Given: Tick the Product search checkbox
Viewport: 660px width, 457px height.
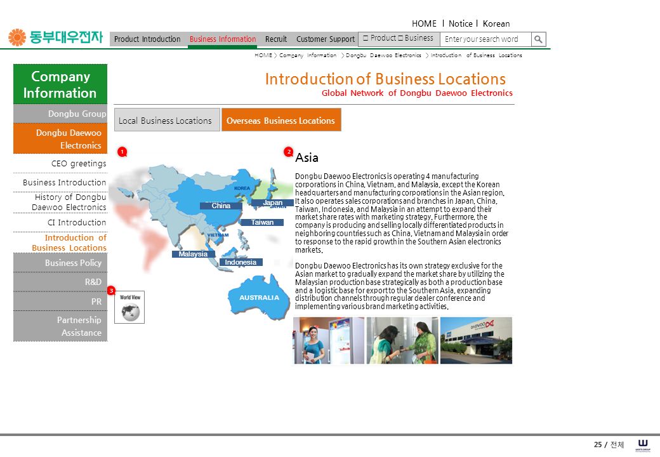Looking at the screenshot, I should tap(366, 38).
